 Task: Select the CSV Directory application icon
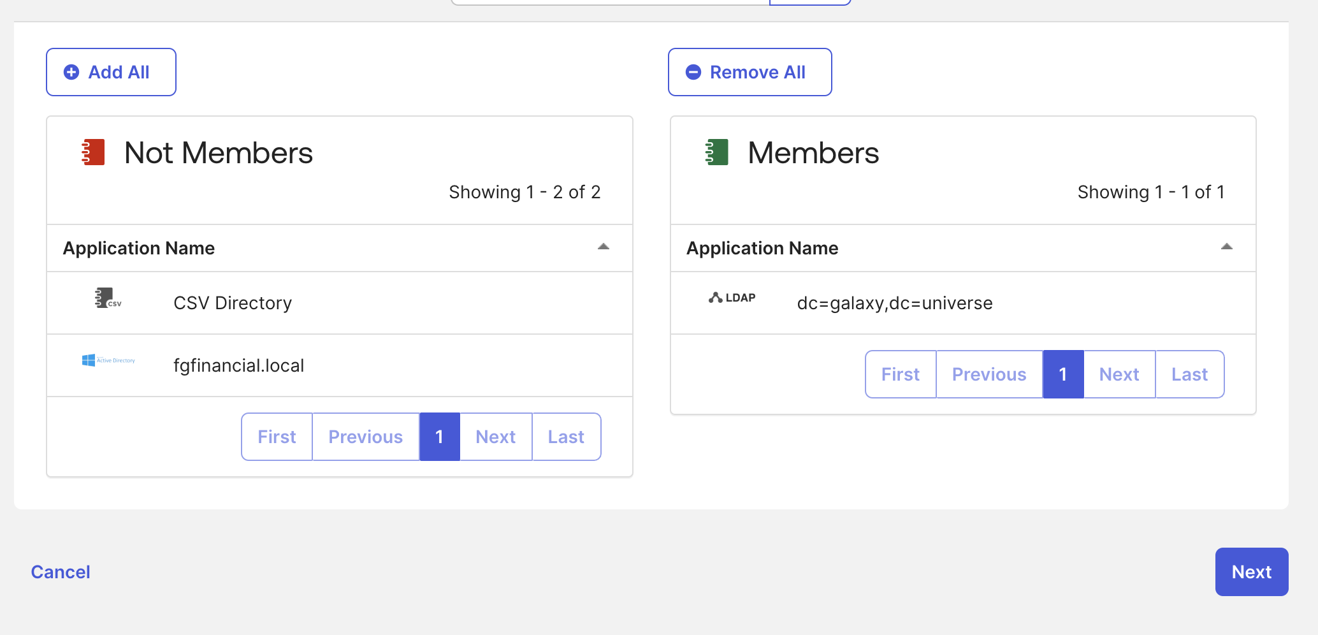pos(107,300)
